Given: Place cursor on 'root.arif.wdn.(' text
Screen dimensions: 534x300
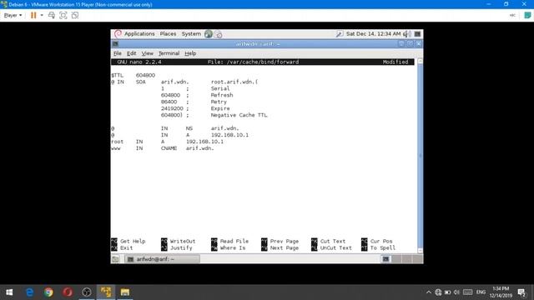Looking at the screenshot, I should 234,82.
